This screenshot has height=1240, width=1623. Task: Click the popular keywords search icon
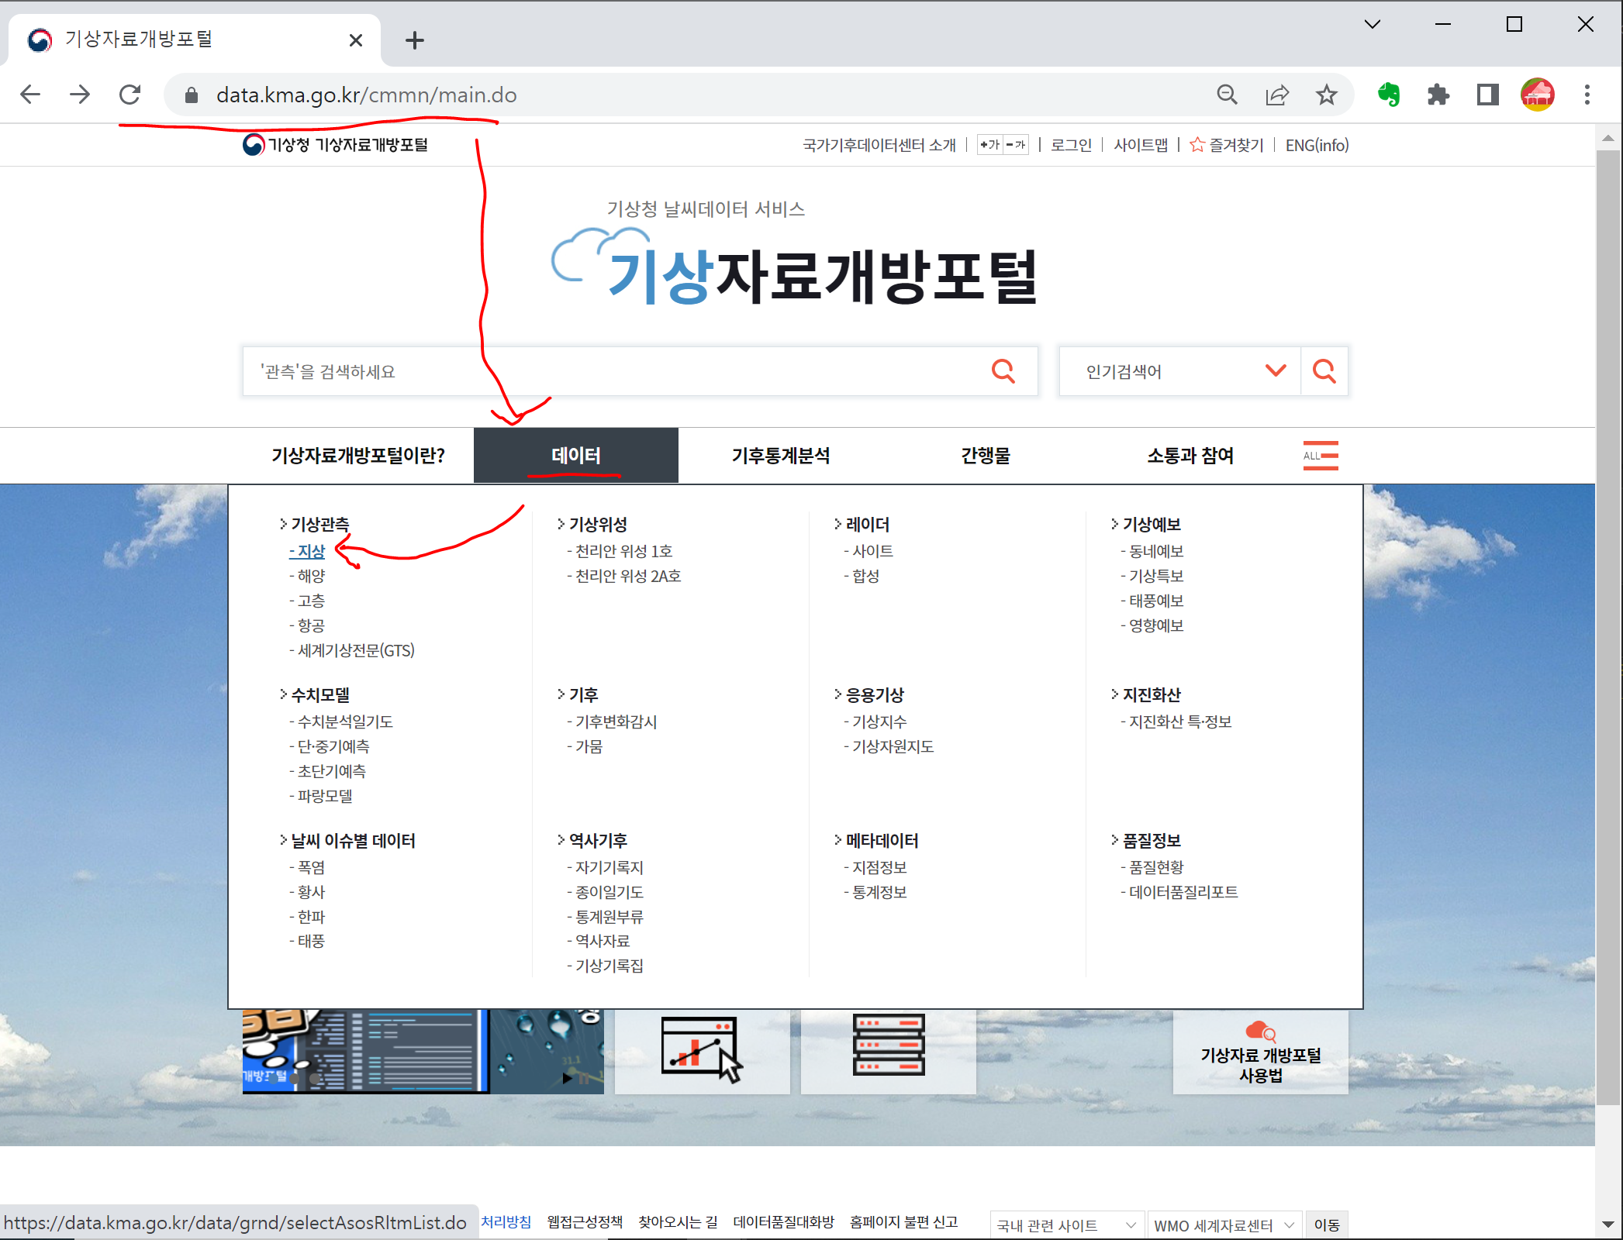coord(1324,371)
